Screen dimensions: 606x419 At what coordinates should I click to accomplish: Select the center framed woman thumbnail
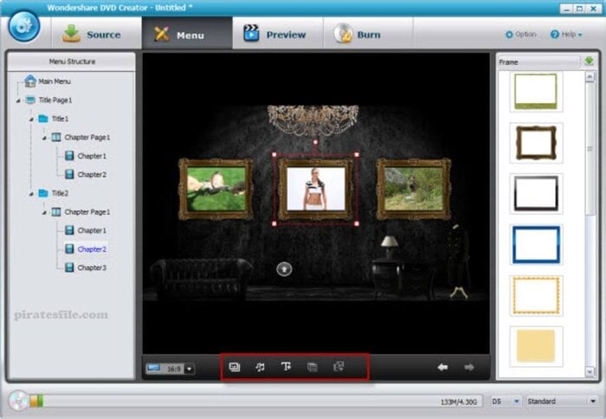pos(315,189)
